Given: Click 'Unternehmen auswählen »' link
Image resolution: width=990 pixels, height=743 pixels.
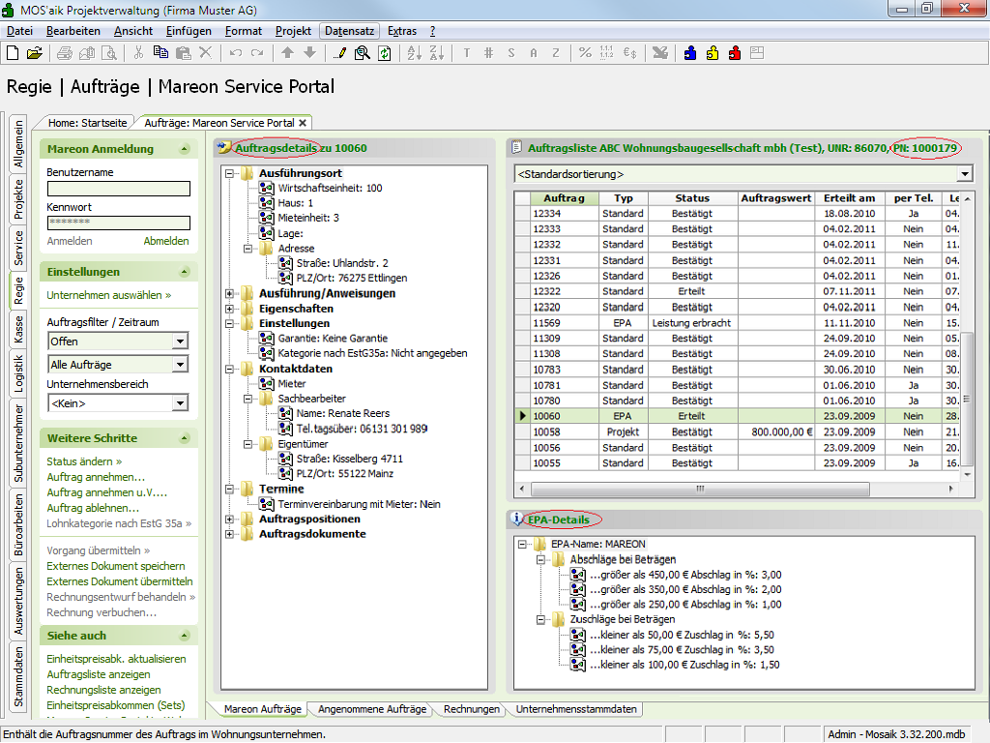Looking at the screenshot, I should (109, 296).
